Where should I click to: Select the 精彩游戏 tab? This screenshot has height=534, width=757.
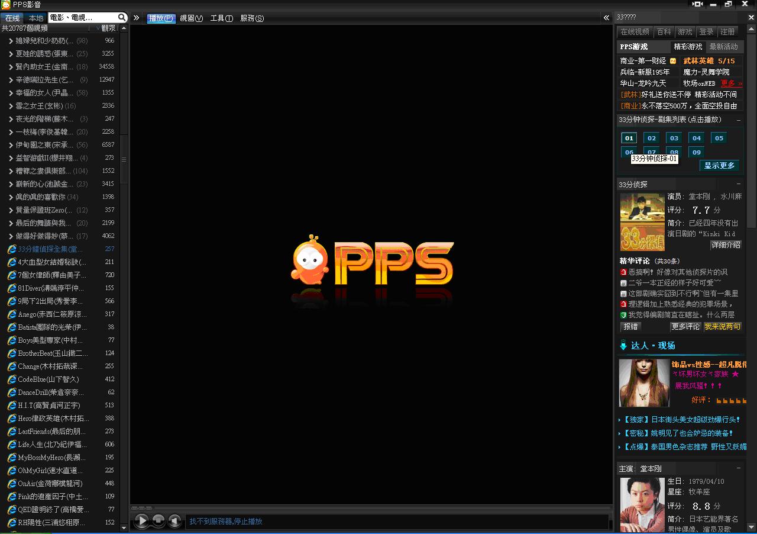point(688,47)
